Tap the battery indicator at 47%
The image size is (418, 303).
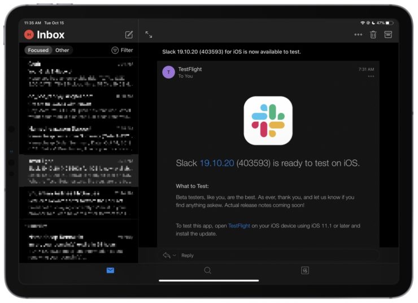pyautogui.click(x=385, y=23)
